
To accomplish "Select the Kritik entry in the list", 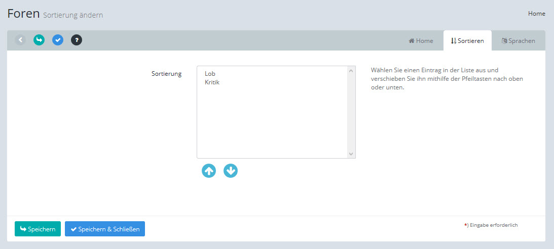I will point(212,82).
